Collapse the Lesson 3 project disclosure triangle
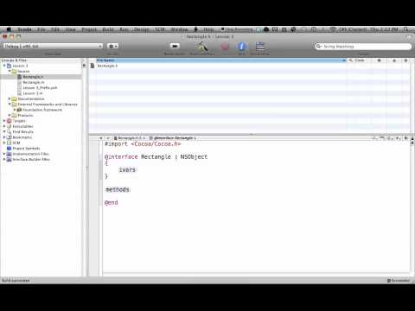This screenshot has width=415, height=311. 4,66
